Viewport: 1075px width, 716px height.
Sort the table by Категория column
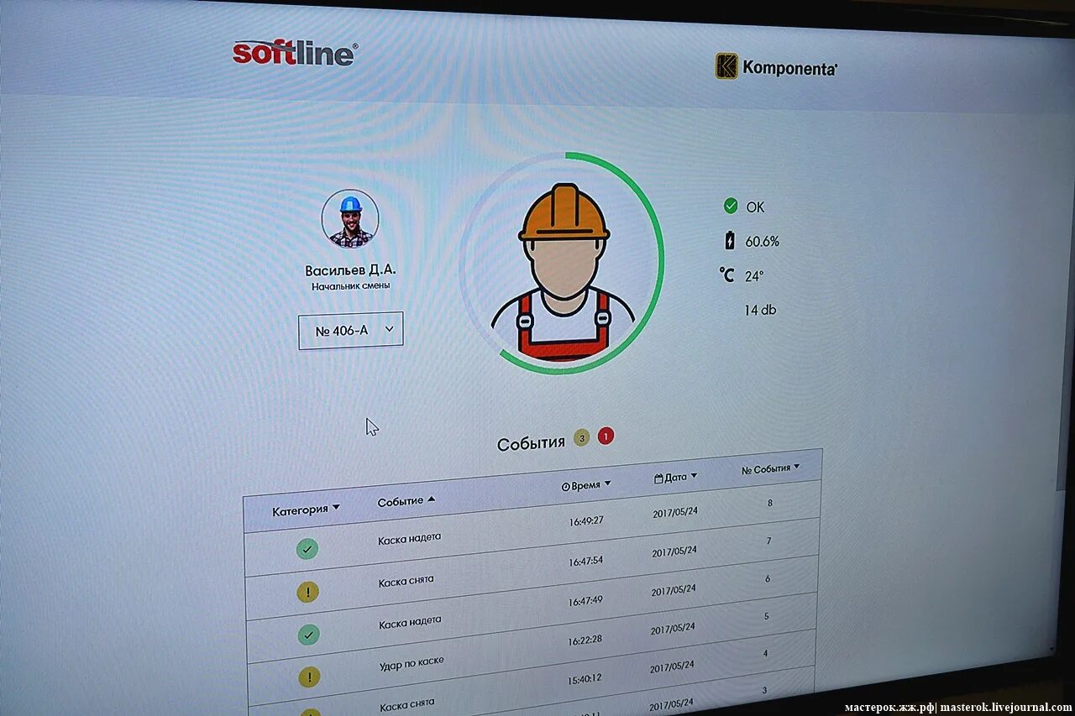pyautogui.click(x=306, y=510)
